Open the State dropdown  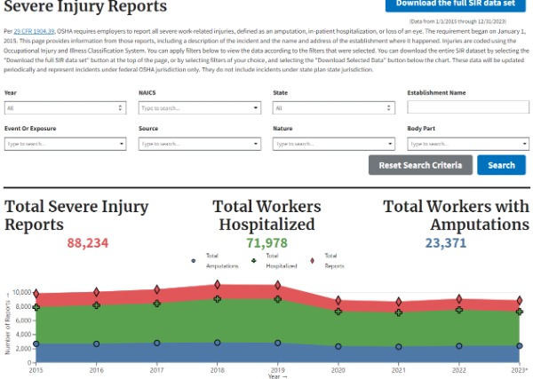click(333, 108)
